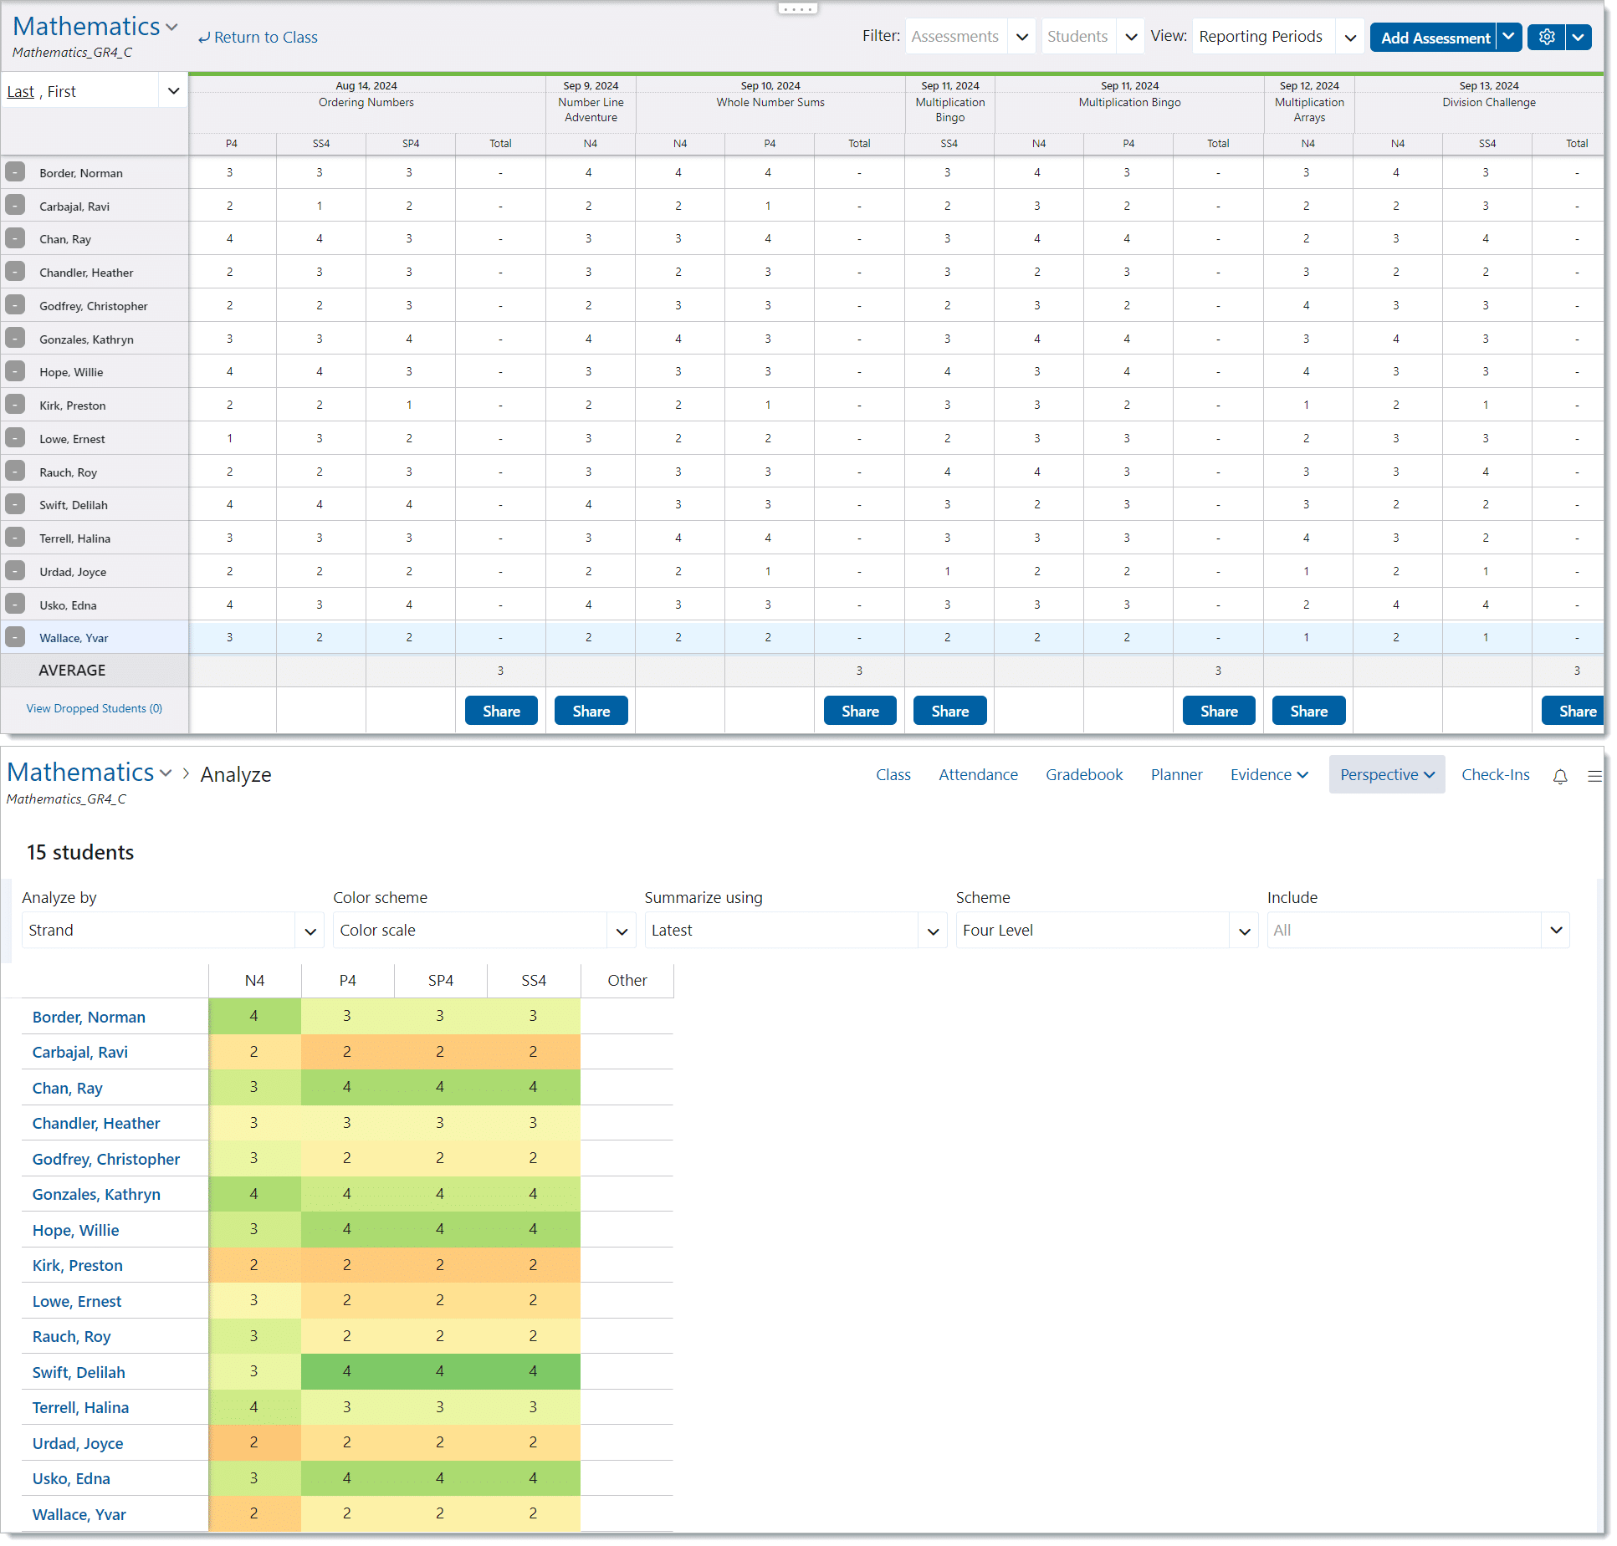This screenshot has height=1546, width=1617.
Task: Open the Perspective menu
Action: click(x=1386, y=775)
